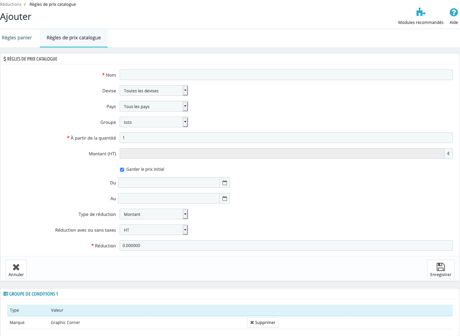460x336 pixels.
Task: Open Modules recommandés puzzle icon
Action: (421, 12)
